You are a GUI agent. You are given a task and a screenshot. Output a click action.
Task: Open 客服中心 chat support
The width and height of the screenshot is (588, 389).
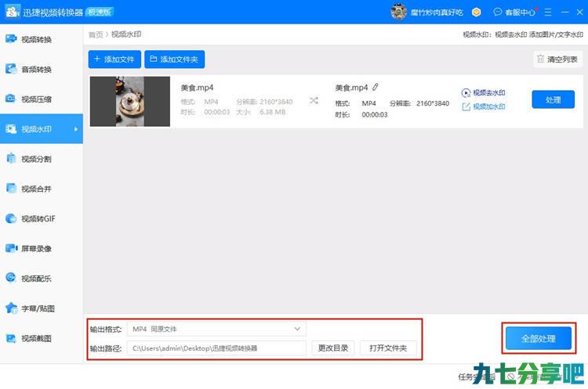point(514,13)
